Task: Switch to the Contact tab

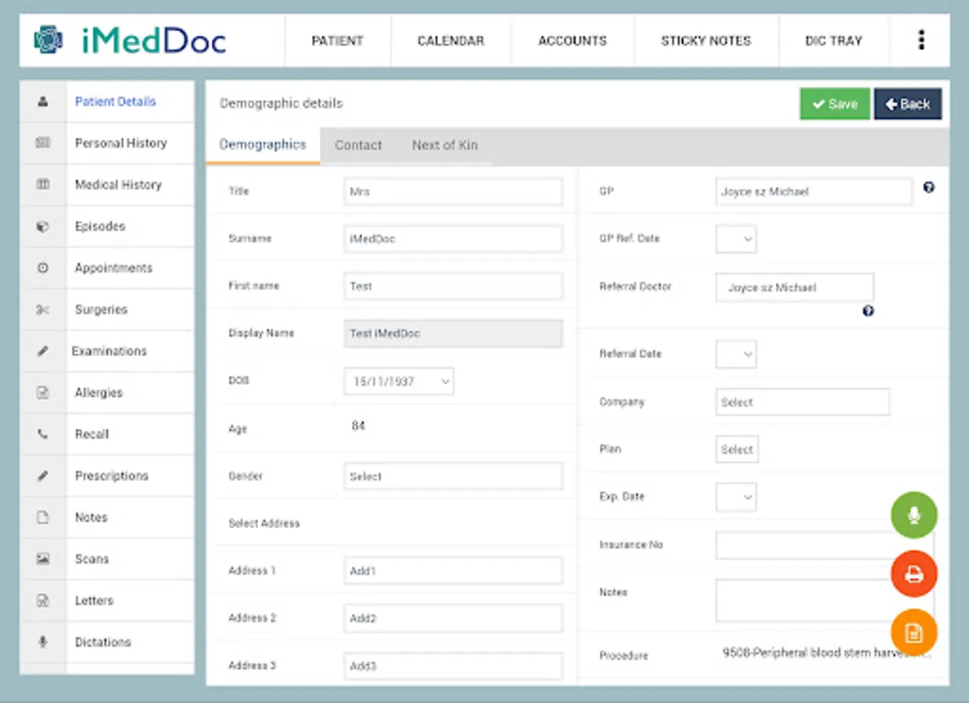Action: (358, 145)
